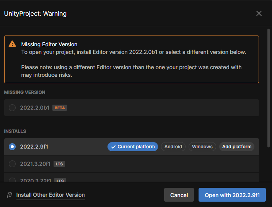The height and width of the screenshot is (207, 272).
Task: Click the orange warning triangle icon
Action: pyautogui.click(x=12, y=44)
